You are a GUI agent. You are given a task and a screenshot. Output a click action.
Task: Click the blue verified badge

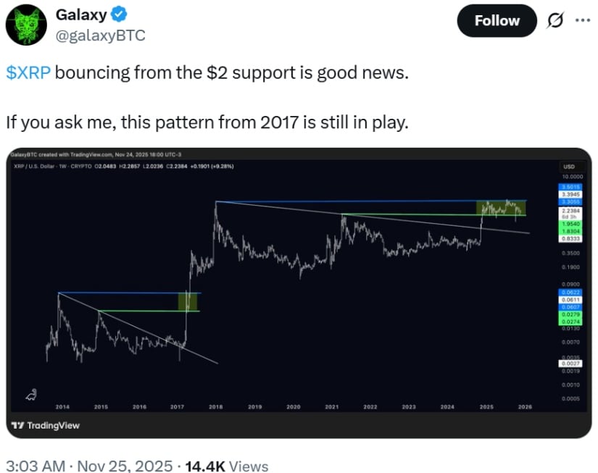coord(114,14)
